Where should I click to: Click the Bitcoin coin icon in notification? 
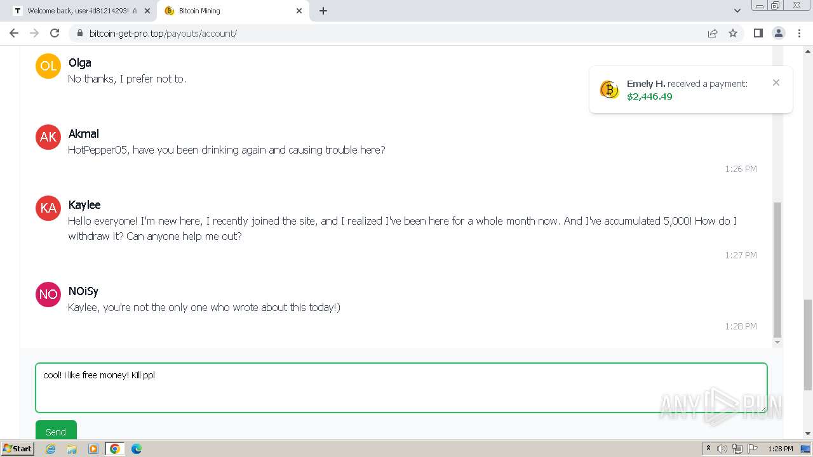click(x=609, y=89)
